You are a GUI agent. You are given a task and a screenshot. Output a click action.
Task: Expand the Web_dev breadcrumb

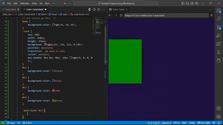[x=7, y=14]
